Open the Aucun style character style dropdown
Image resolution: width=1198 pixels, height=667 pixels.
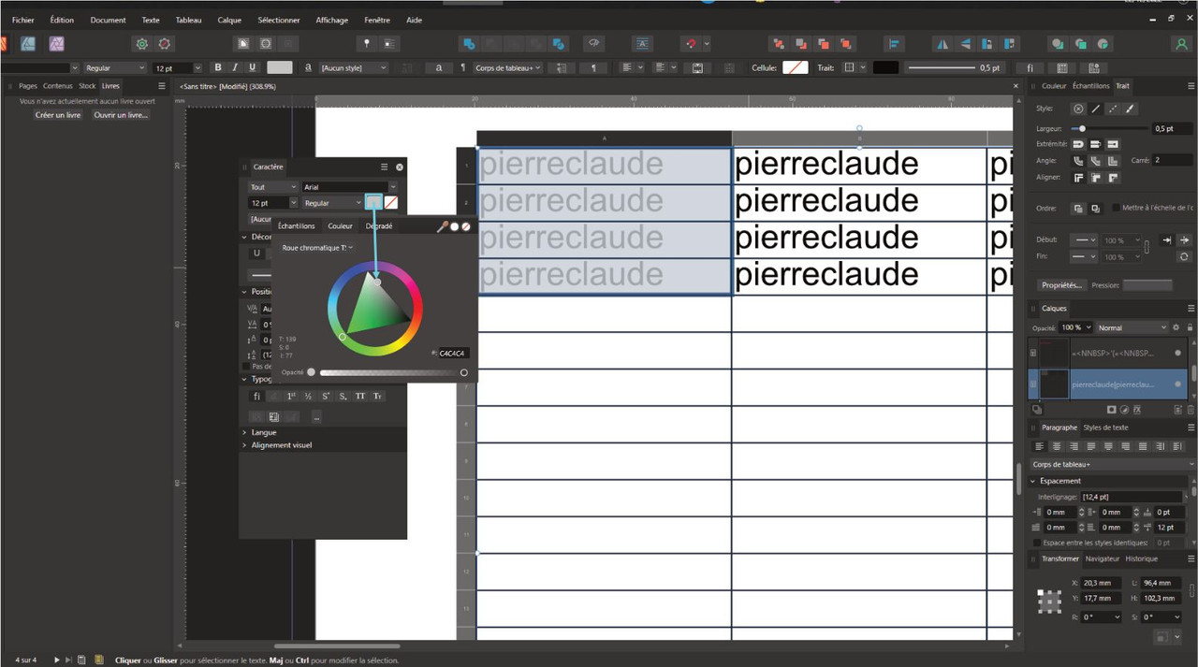354,68
